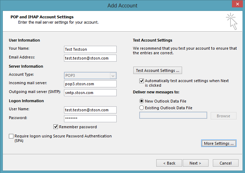Return with the Back button
The image size is (245, 173).
[x=169, y=163]
